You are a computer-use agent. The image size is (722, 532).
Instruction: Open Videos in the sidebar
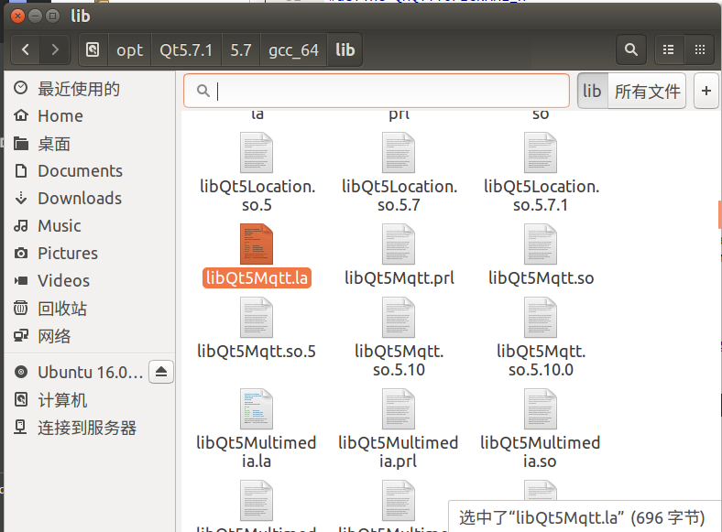[90, 281]
